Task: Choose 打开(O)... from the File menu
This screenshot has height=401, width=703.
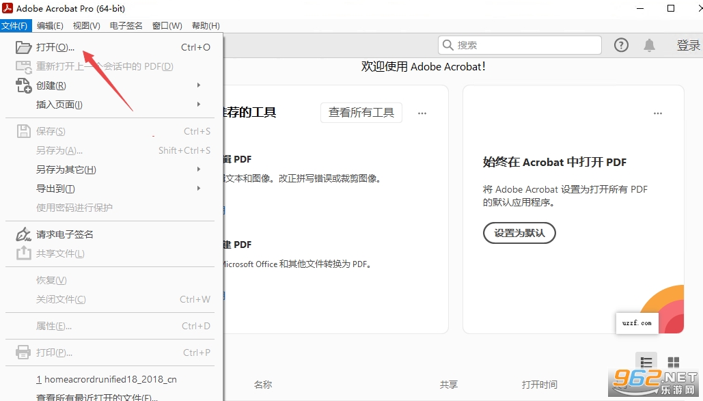Action: tap(110, 47)
